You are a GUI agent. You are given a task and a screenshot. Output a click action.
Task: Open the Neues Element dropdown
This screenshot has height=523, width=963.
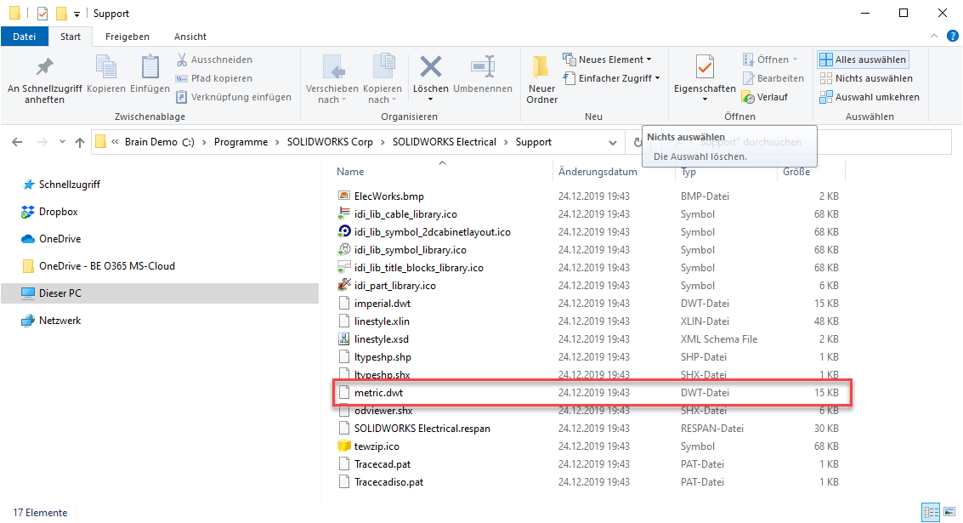[x=607, y=60]
